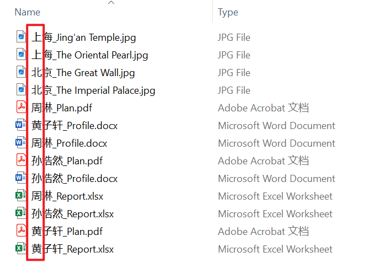
Task: Click the JPG icon for 北京_The Great Wall
Action: 21,73
